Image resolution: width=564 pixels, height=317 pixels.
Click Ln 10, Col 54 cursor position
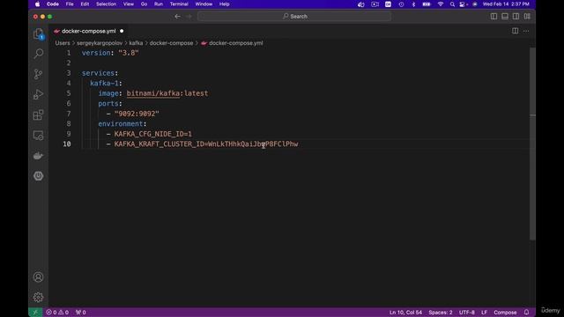coord(405,313)
